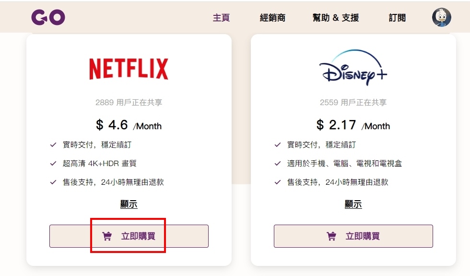Viewport: 470px width, 276px height.
Task: Open the user avatar profile icon
Action: (442, 17)
